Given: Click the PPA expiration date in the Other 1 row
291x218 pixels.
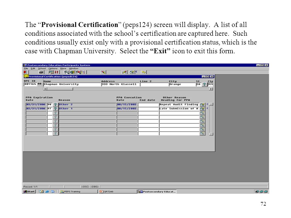Looking at the screenshot, I should (x=36, y=109).
